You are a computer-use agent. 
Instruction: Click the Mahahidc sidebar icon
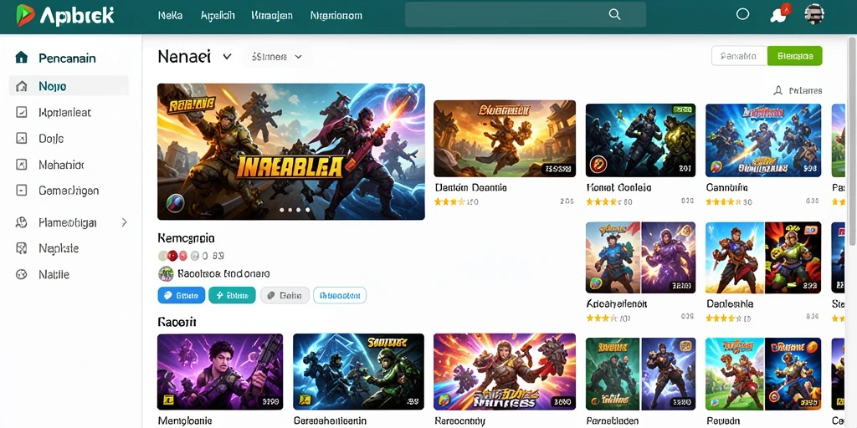(21, 165)
